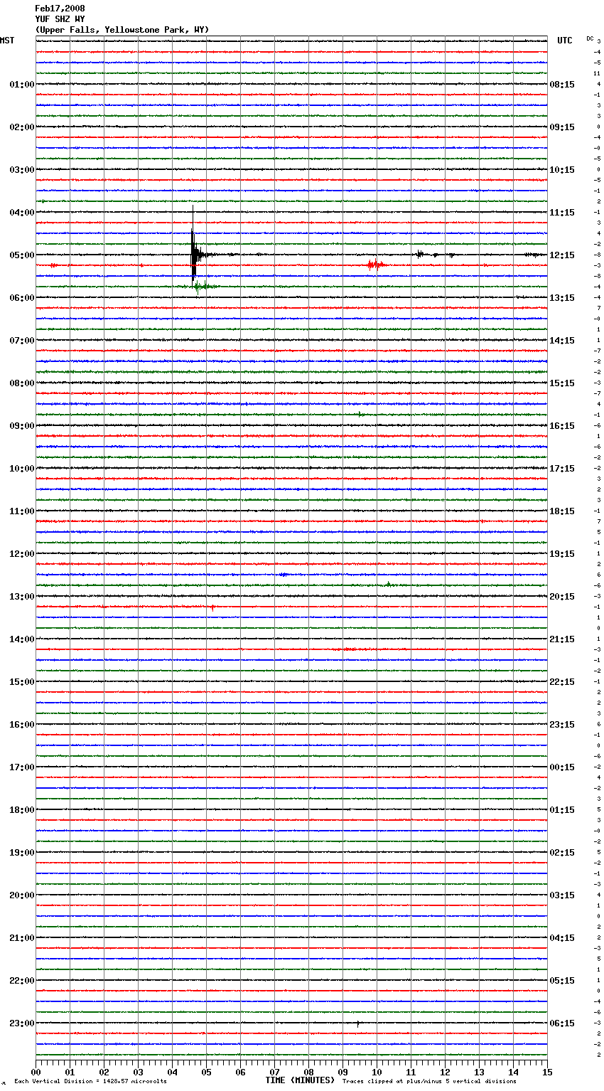This screenshot has width=604, height=1091.
Task: Click the red blip on the trace below 13:00
Action: click(x=212, y=607)
